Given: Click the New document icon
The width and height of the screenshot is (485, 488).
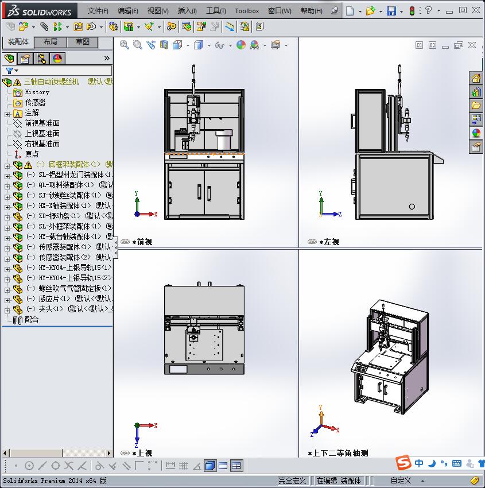Looking at the screenshot, I should [x=350, y=11].
